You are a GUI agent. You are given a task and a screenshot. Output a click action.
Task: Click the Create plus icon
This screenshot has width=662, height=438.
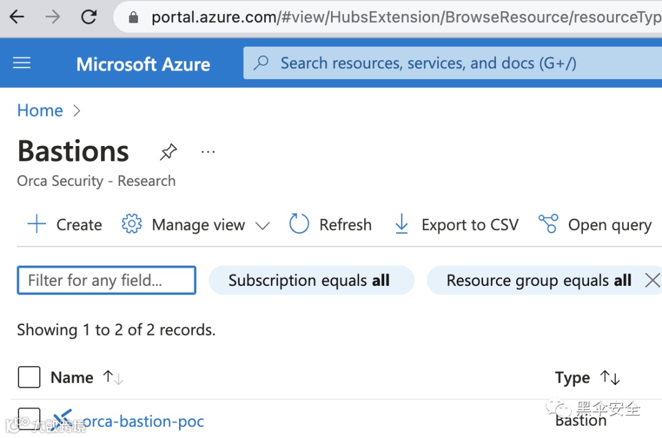(x=37, y=225)
